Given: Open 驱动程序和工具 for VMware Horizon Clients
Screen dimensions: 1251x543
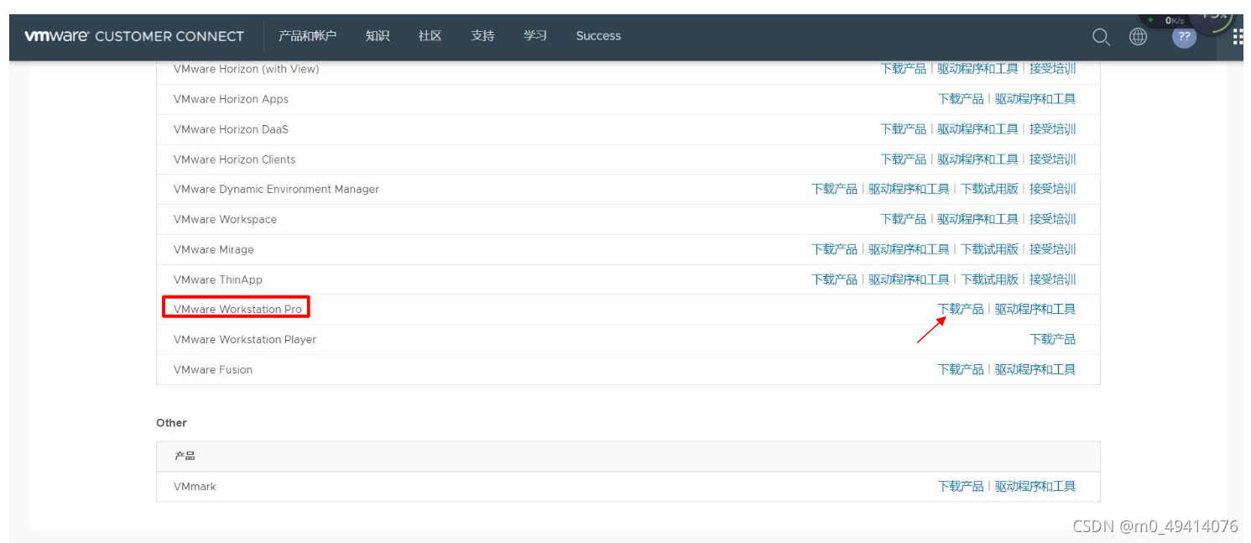Looking at the screenshot, I should (978, 159).
